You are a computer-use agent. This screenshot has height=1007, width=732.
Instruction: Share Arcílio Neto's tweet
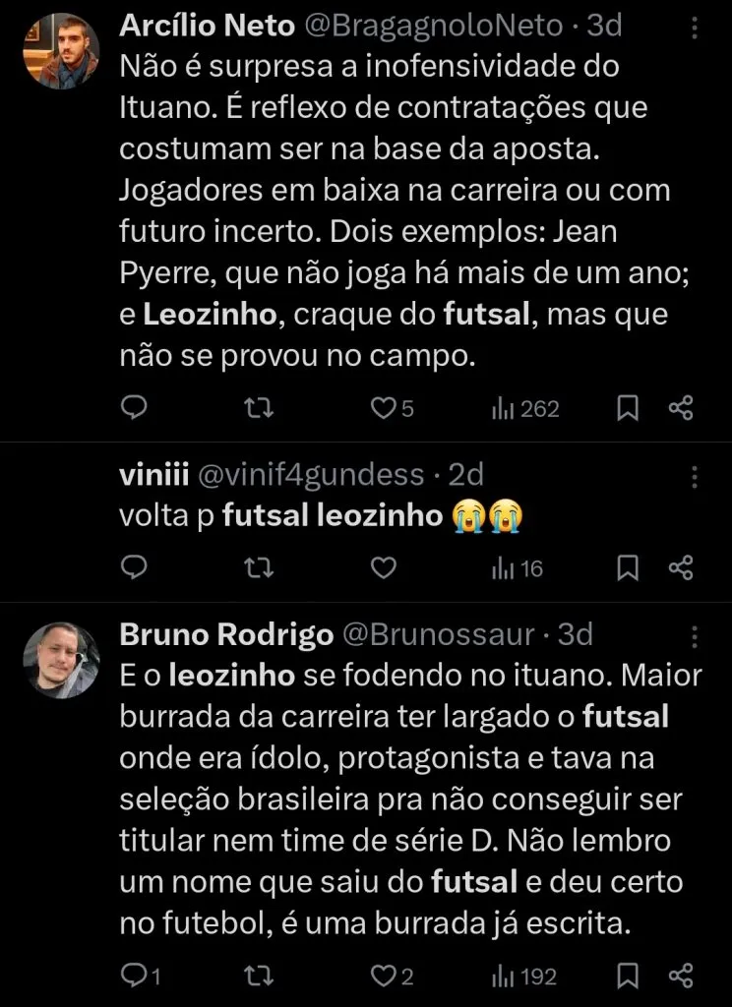(x=681, y=408)
